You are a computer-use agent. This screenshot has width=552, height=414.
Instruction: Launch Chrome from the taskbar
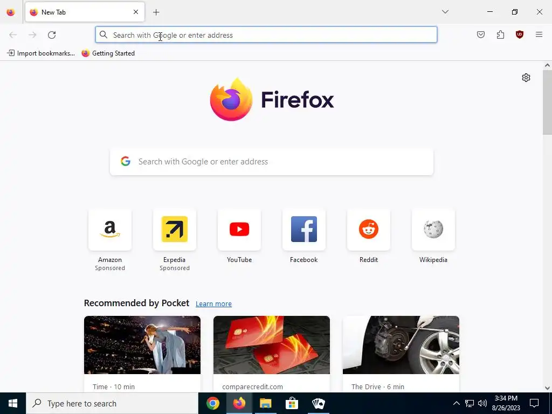coord(212,403)
